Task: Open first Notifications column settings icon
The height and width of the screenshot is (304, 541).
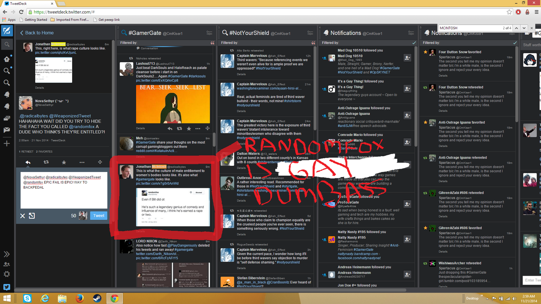Action: 412,33
